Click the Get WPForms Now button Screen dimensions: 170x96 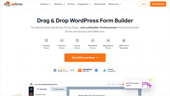85,58
